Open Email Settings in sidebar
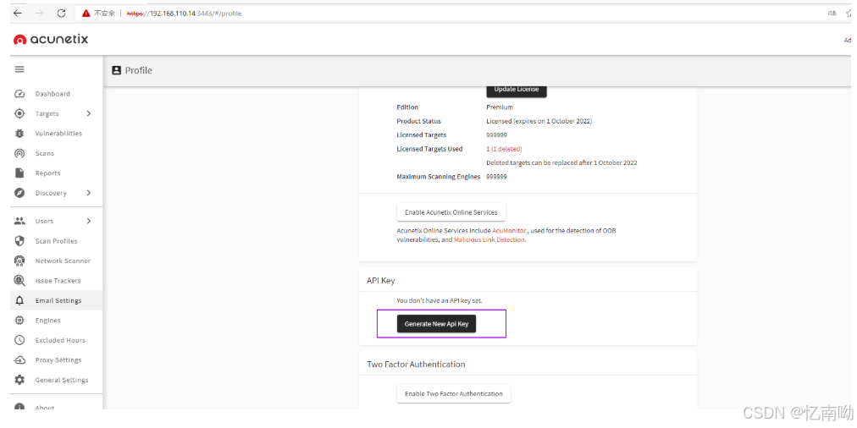 tap(56, 301)
